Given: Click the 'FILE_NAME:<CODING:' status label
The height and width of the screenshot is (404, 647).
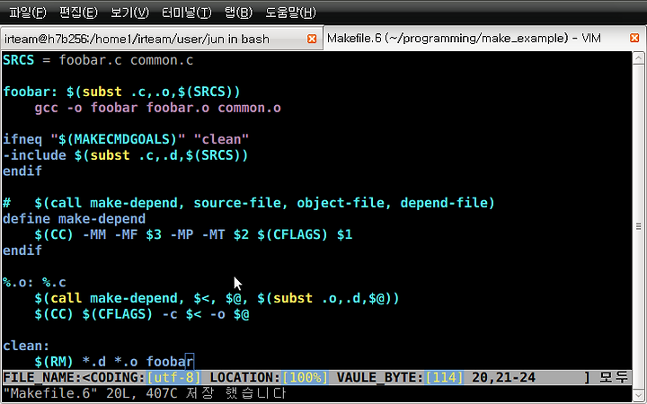Looking at the screenshot, I should tap(75, 378).
